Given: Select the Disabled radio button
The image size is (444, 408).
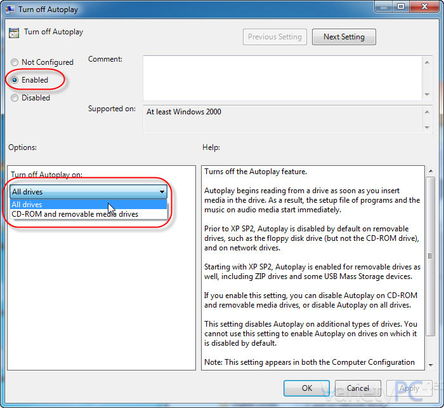Looking at the screenshot, I should (15, 98).
